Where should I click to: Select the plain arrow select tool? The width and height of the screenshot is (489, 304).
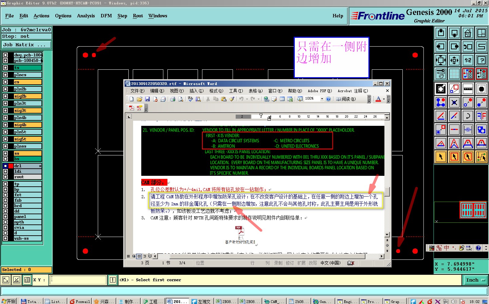[x=441, y=157]
